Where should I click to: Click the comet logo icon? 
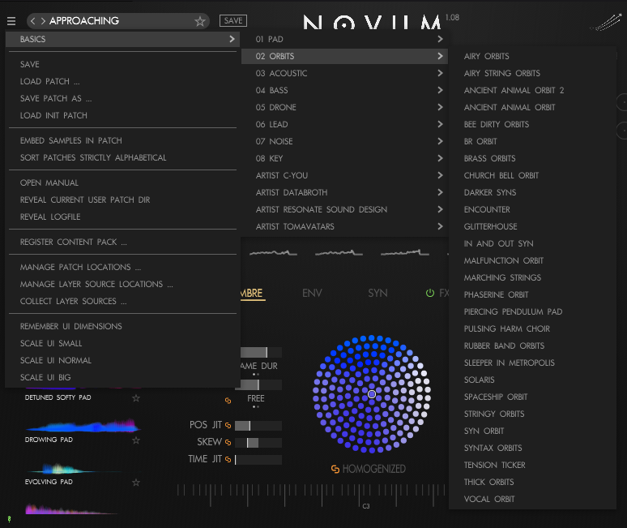coord(607,23)
